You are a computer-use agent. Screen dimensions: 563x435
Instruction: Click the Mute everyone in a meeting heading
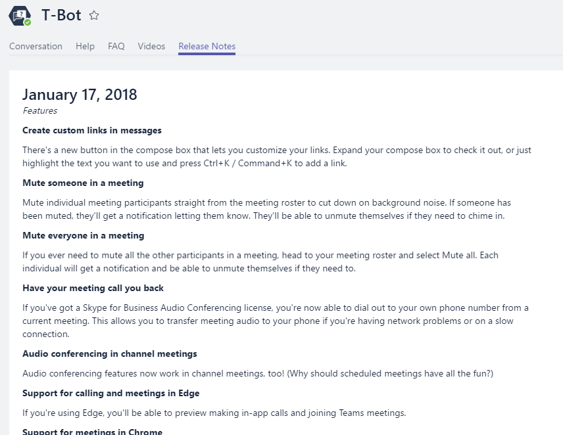click(83, 235)
